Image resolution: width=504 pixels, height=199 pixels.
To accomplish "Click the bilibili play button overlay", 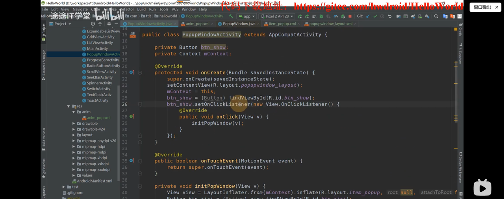I will pos(482,187).
